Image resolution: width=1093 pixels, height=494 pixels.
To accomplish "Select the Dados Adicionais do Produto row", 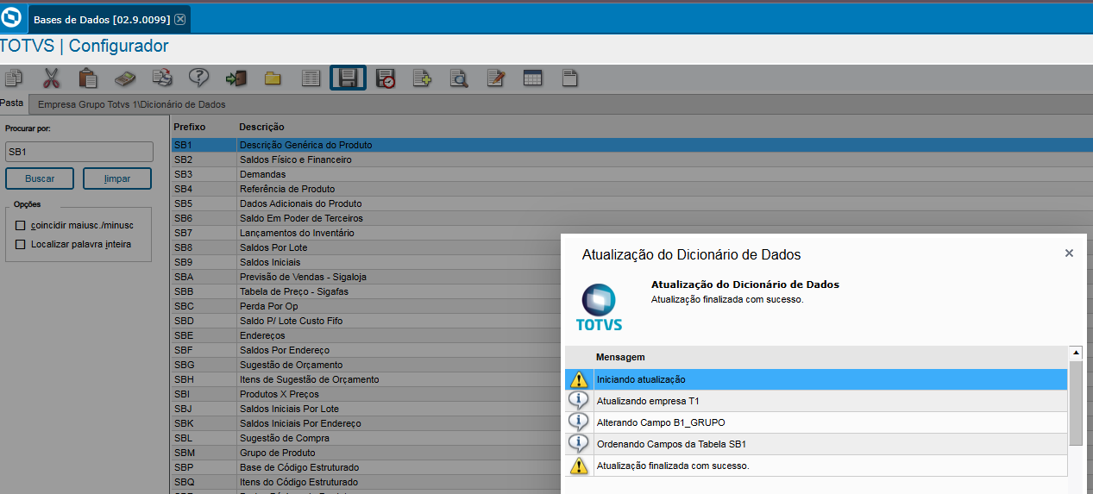I will (632, 203).
